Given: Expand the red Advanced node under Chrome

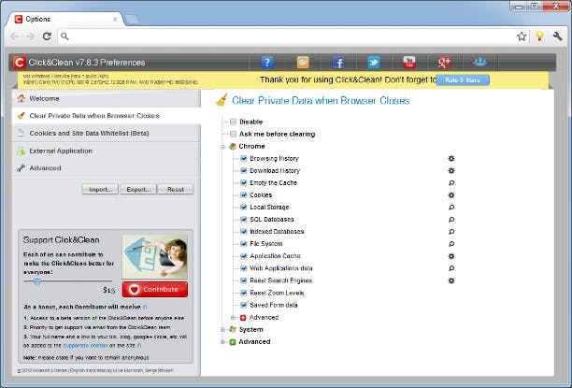Looking at the screenshot, I should tap(233, 318).
